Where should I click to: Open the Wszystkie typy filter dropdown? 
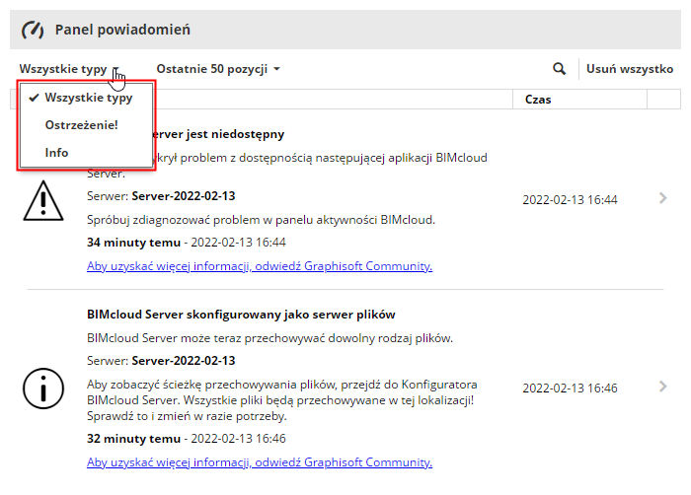pyautogui.click(x=69, y=69)
